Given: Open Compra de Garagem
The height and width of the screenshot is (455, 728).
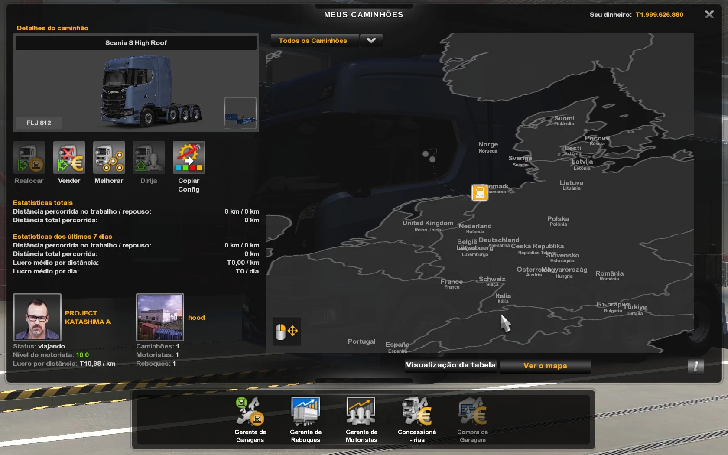Looking at the screenshot, I should tap(472, 412).
